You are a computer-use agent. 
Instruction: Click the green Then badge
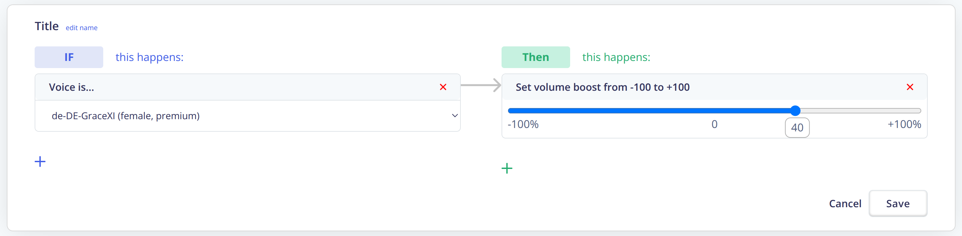536,57
